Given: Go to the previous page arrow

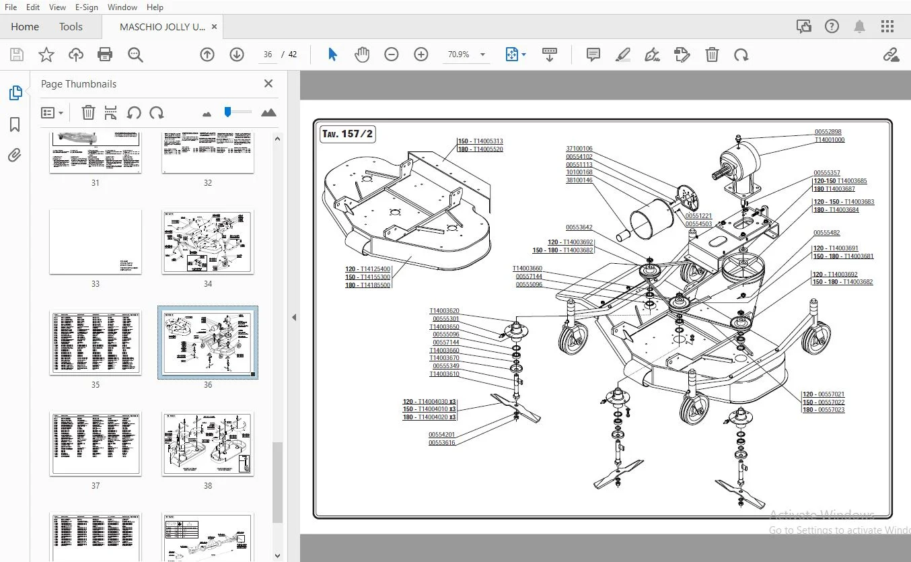Looking at the screenshot, I should pos(207,55).
